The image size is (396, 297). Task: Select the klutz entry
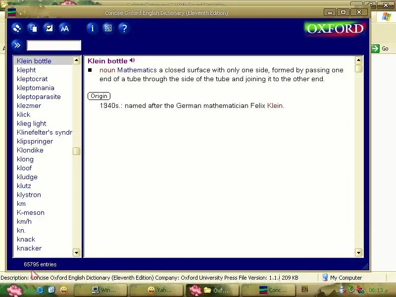pos(24,186)
